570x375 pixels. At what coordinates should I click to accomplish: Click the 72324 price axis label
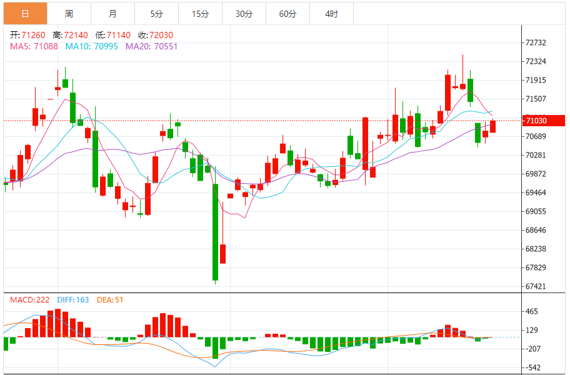[x=536, y=61]
